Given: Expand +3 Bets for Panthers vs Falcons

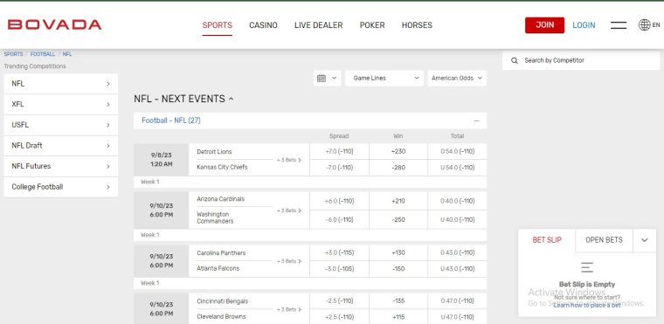Looking at the screenshot, I should coord(289,261).
